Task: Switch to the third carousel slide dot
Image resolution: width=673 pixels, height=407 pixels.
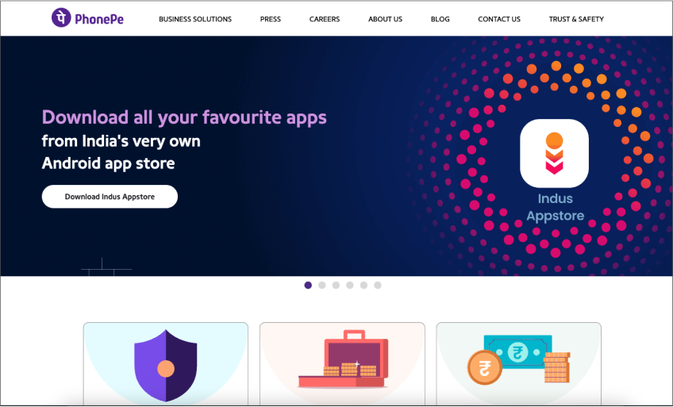Action: tap(336, 285)
